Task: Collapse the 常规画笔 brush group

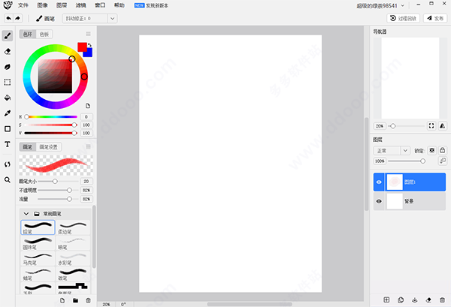Action: [x=26, y=214]
